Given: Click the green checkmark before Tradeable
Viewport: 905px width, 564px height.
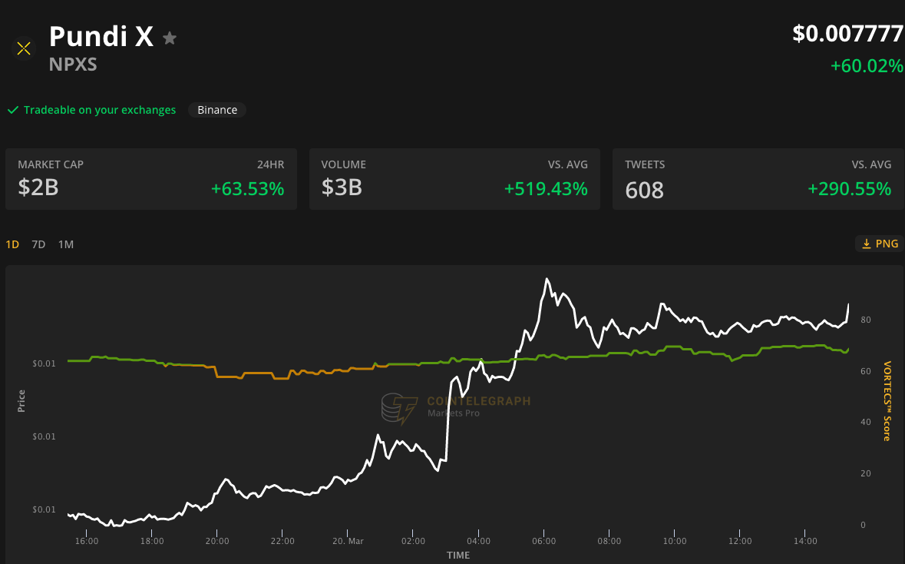Looking at the screenshot, I should (x=13, y=110).
